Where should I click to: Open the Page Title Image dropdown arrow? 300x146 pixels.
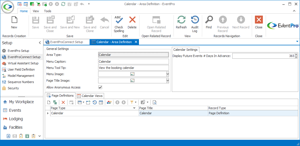click(x=168, y=81)
